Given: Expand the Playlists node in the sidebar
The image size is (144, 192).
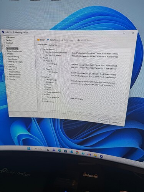Looking at the screenshot, I should [x=4, y=40].
